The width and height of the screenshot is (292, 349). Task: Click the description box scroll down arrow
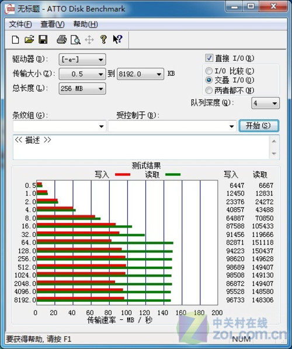pos(274,153)
